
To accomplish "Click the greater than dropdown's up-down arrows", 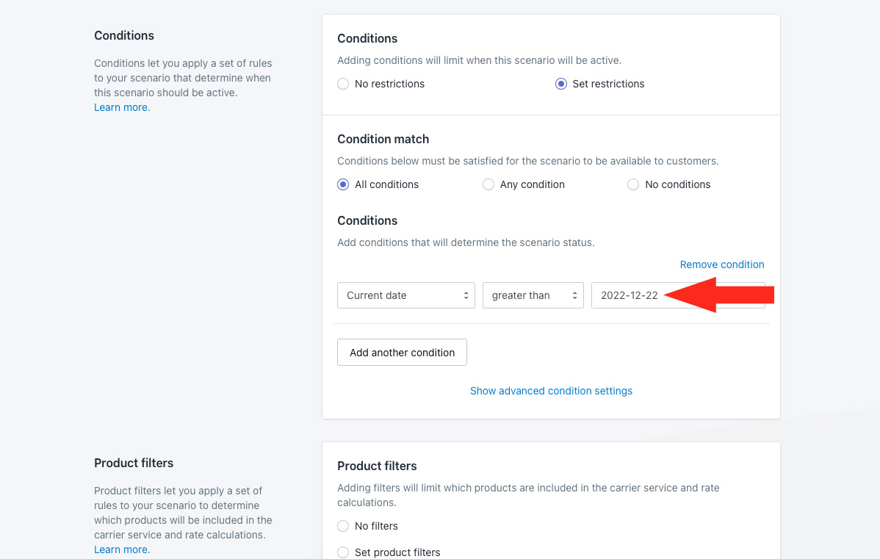I will [x=574, y=295].
